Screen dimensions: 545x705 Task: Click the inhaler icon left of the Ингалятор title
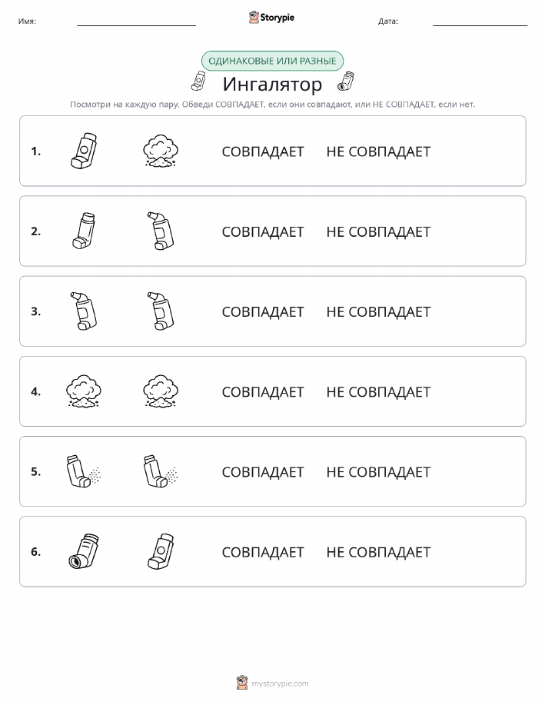pyautogui.click(x=198, y=81)
